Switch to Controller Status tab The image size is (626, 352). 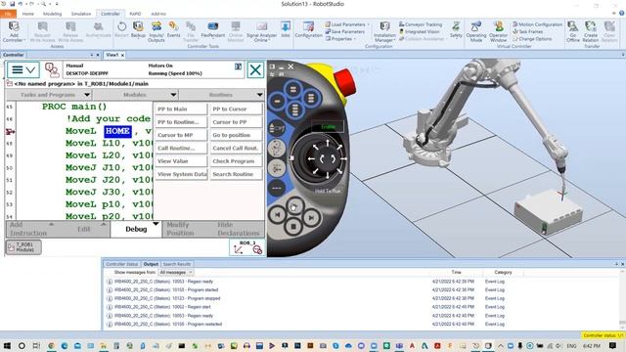tap(121, 264)
